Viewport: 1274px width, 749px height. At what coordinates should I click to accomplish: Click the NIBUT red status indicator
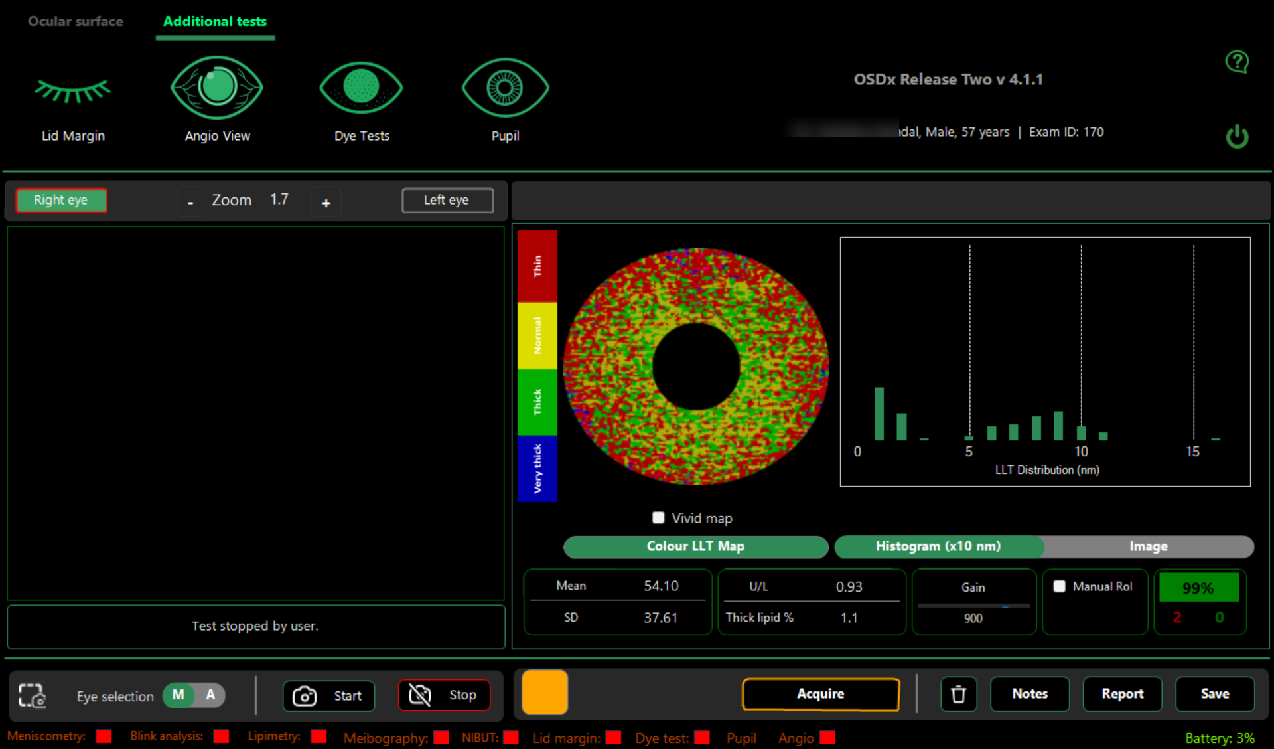coord(511,738)
